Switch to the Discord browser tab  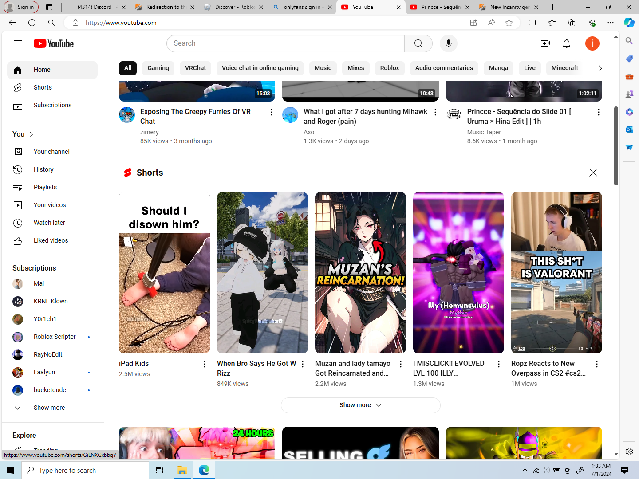click(95, 7)
